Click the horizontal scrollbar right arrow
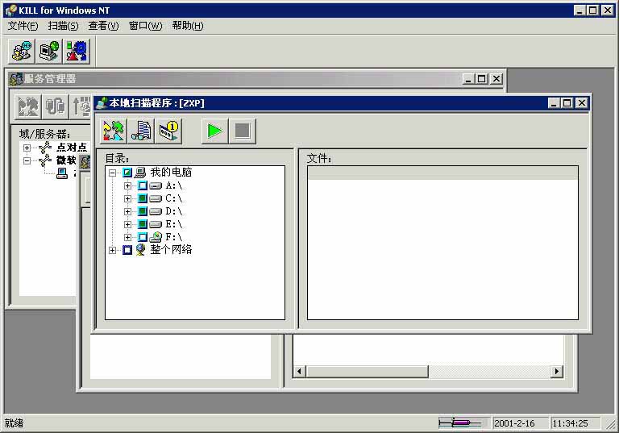 (556, 372)
